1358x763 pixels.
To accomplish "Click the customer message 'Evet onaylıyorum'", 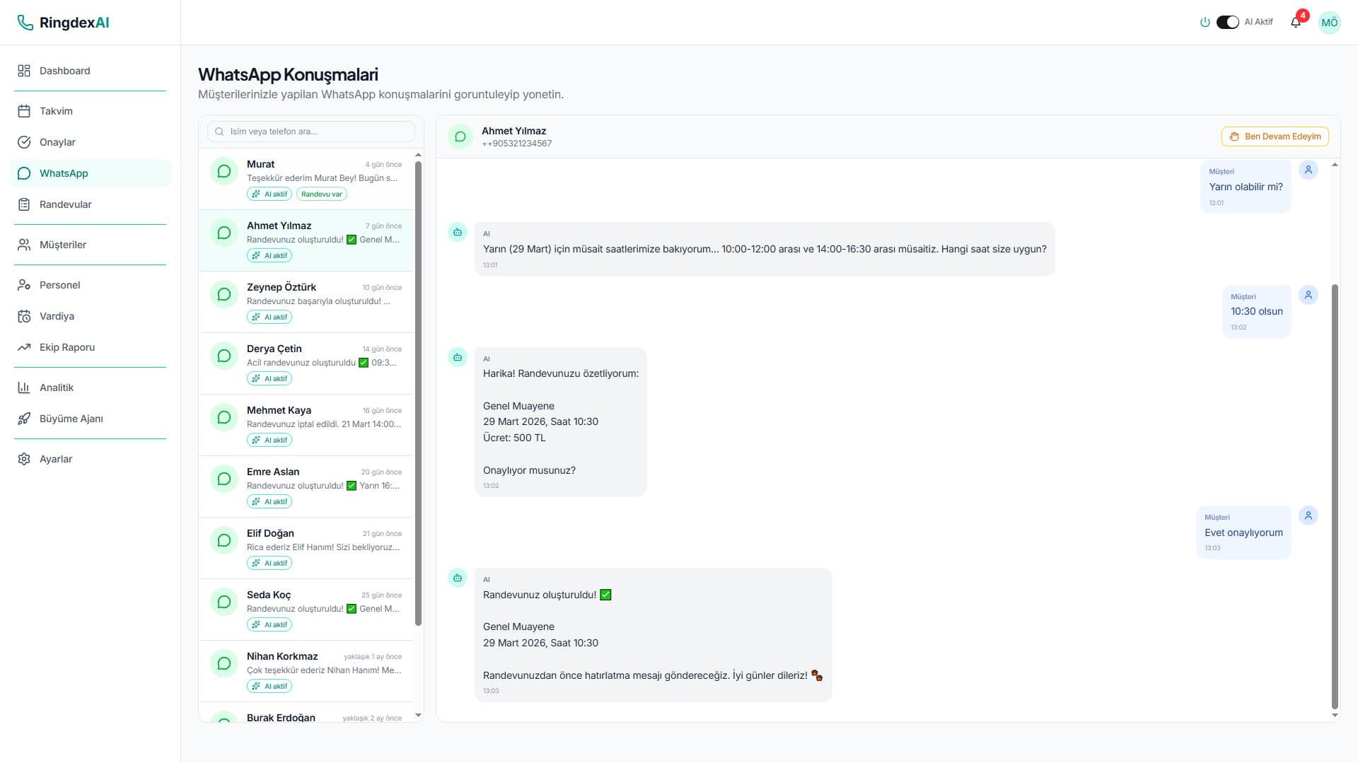I will 1244,532.
